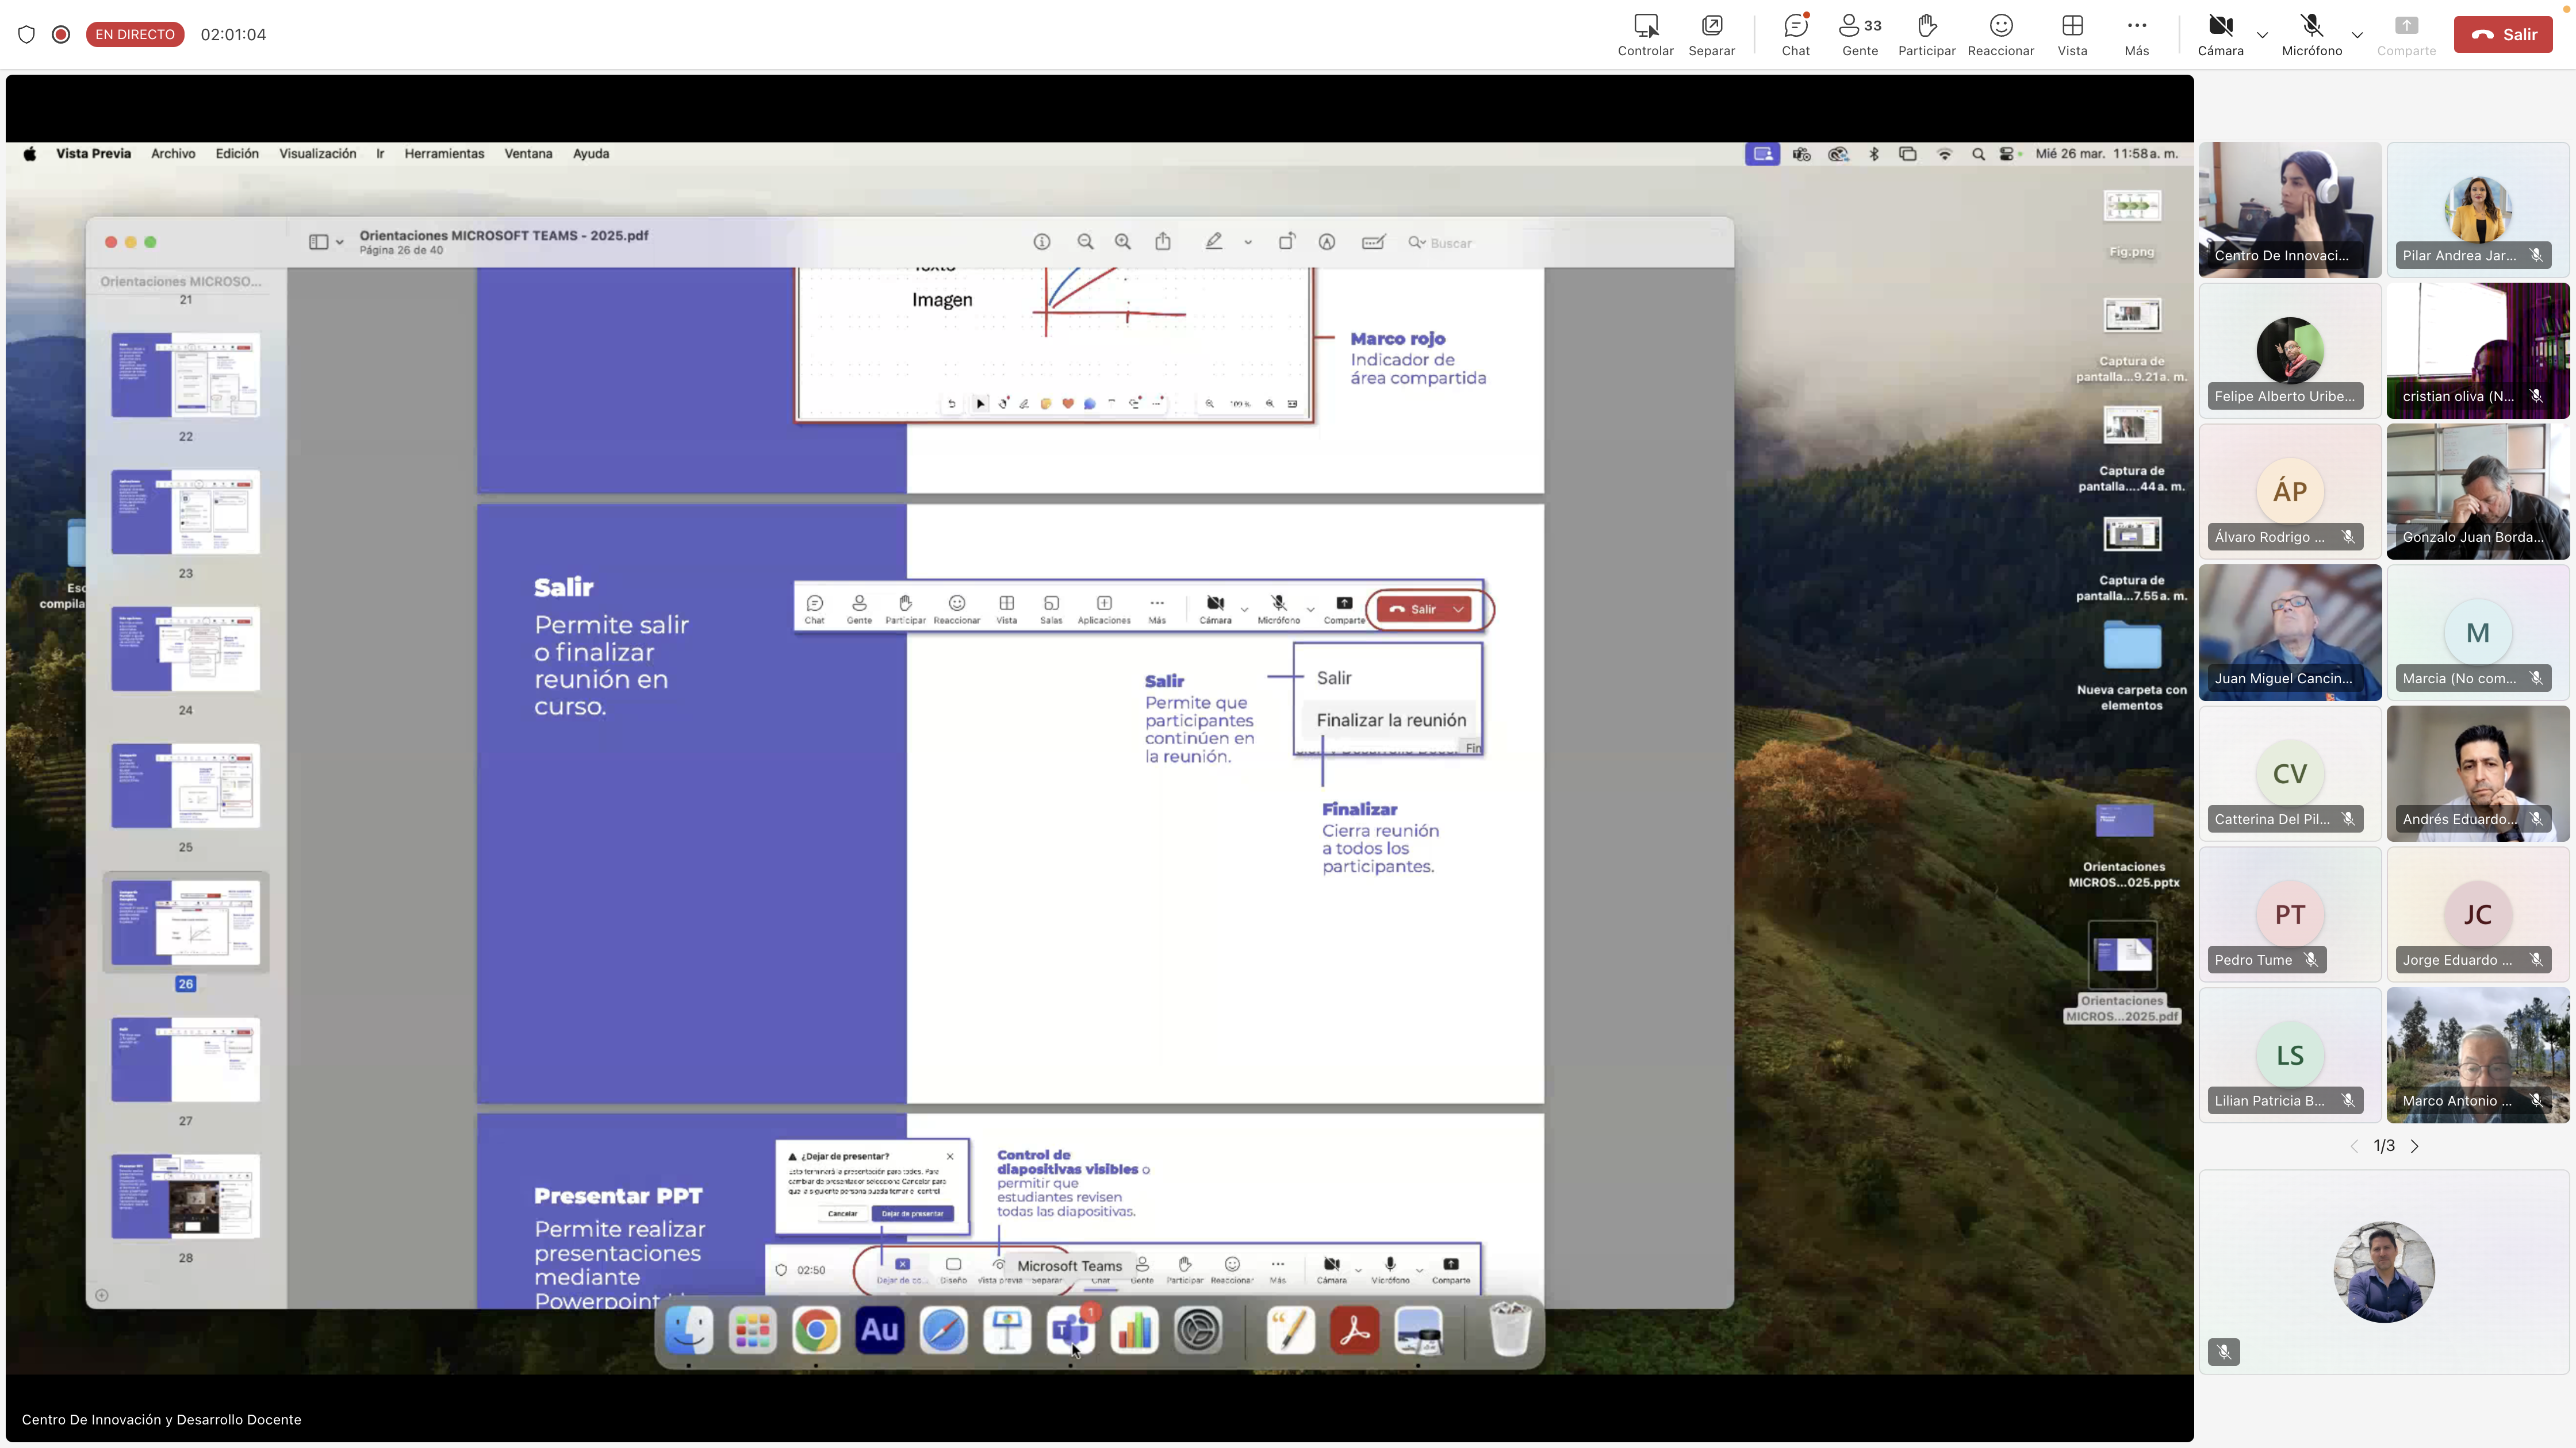Image resolution: width=2576 pixels, height=1448 pixels.
Task: Open the form filling tool icon
Action: pyautogui.click(x=1374, y=242)
